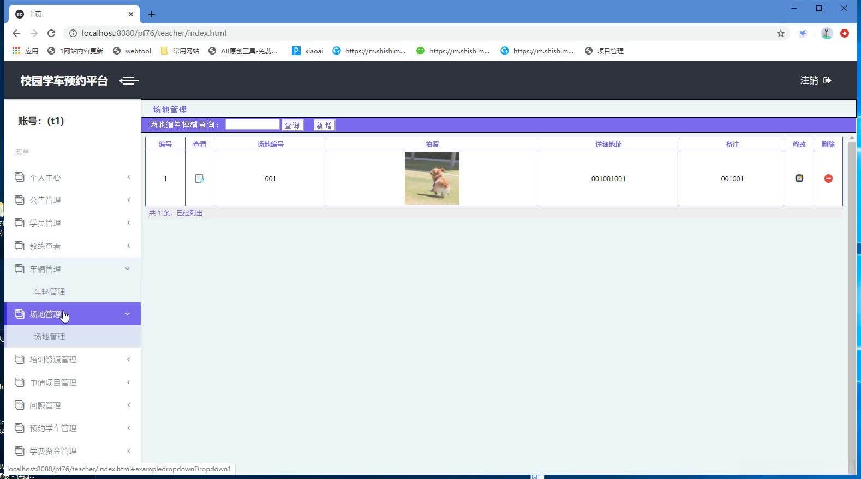Click the 备注 cell reading 001001
The height and width of the screenshot is (479, 861).
click(x=732, y=178)
